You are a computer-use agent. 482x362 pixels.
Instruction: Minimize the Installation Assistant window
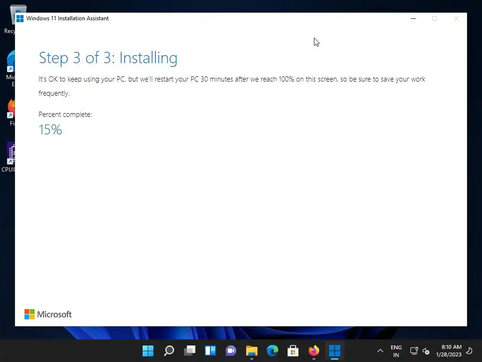[413, 18]
